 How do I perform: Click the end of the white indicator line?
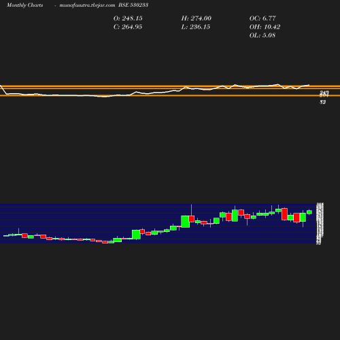[309, 85]
